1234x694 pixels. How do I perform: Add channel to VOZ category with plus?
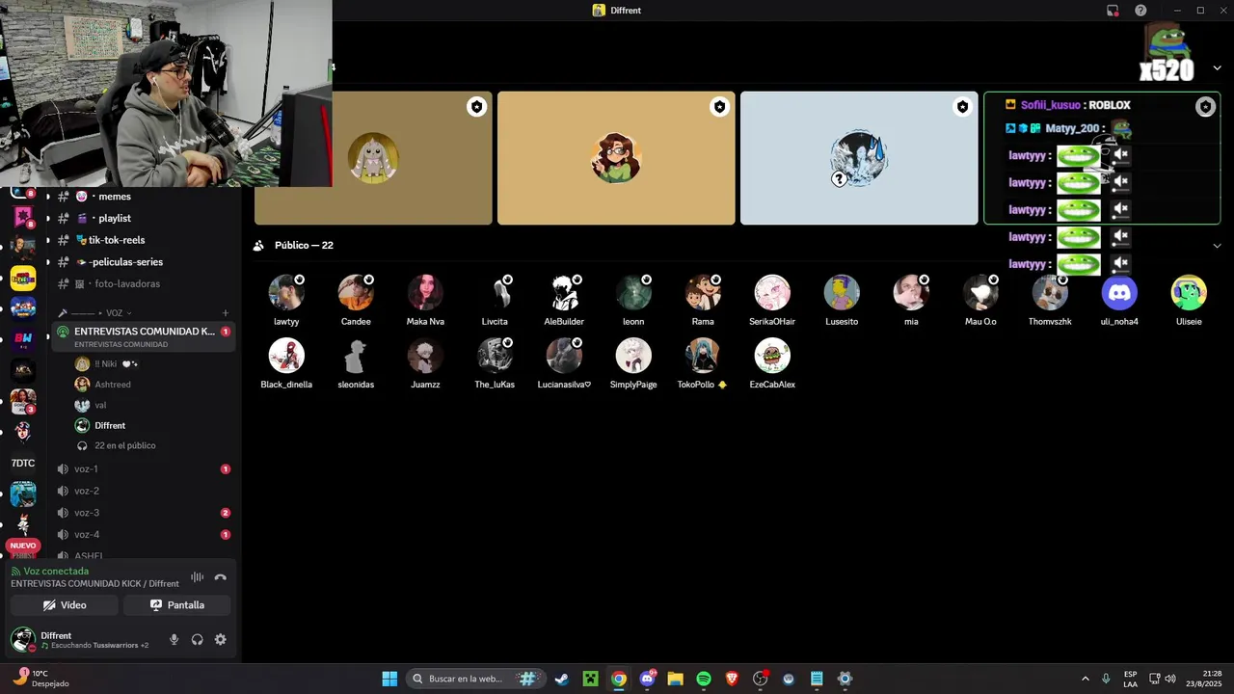click(x=226, y=313)
